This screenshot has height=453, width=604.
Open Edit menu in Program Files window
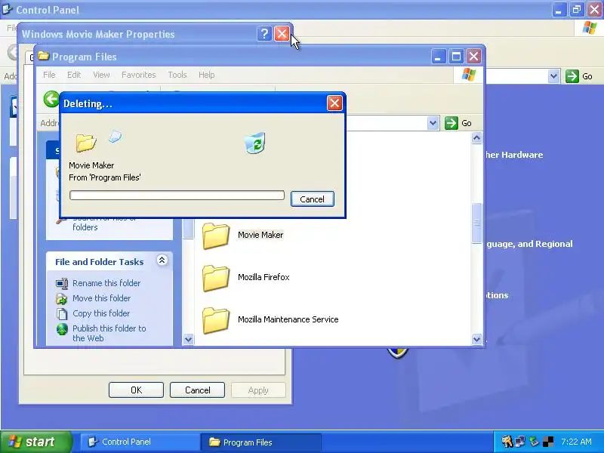tap(73, 75)
